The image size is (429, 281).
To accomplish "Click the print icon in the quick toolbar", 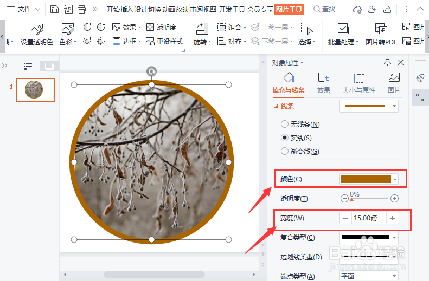I will [x=81, y=9].
